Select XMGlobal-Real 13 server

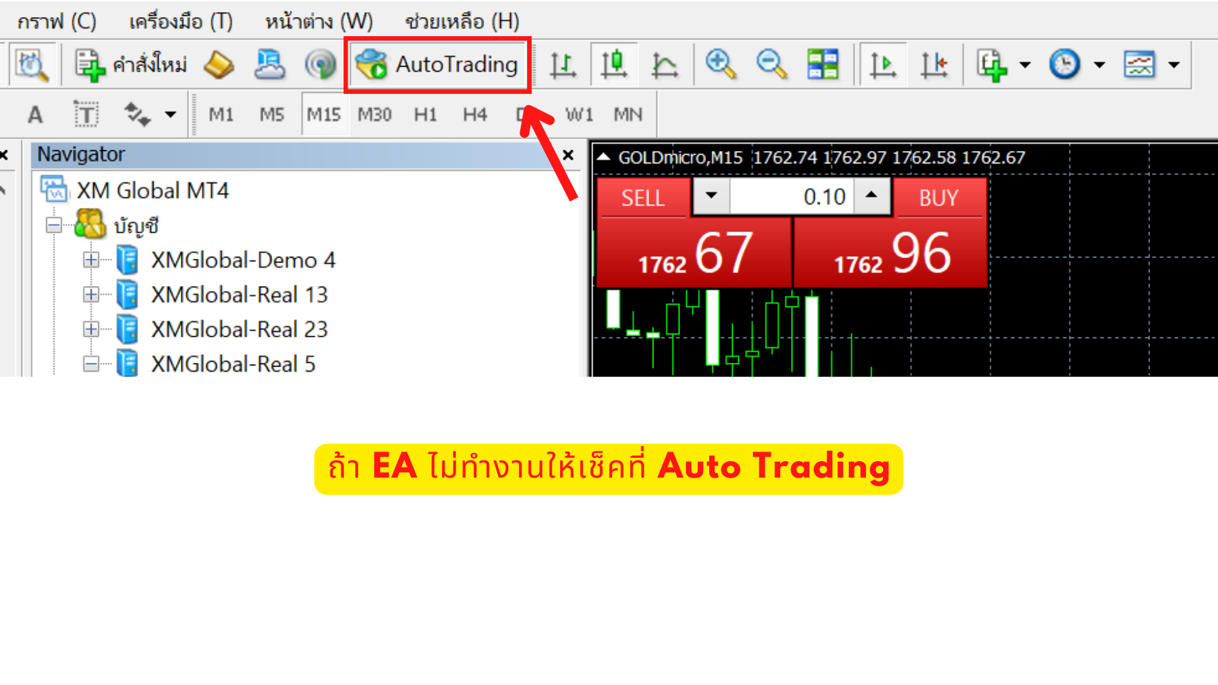coord(239,294)
